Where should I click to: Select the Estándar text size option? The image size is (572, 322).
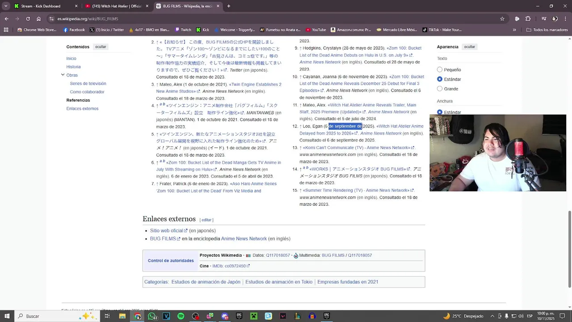click(440, 79)
